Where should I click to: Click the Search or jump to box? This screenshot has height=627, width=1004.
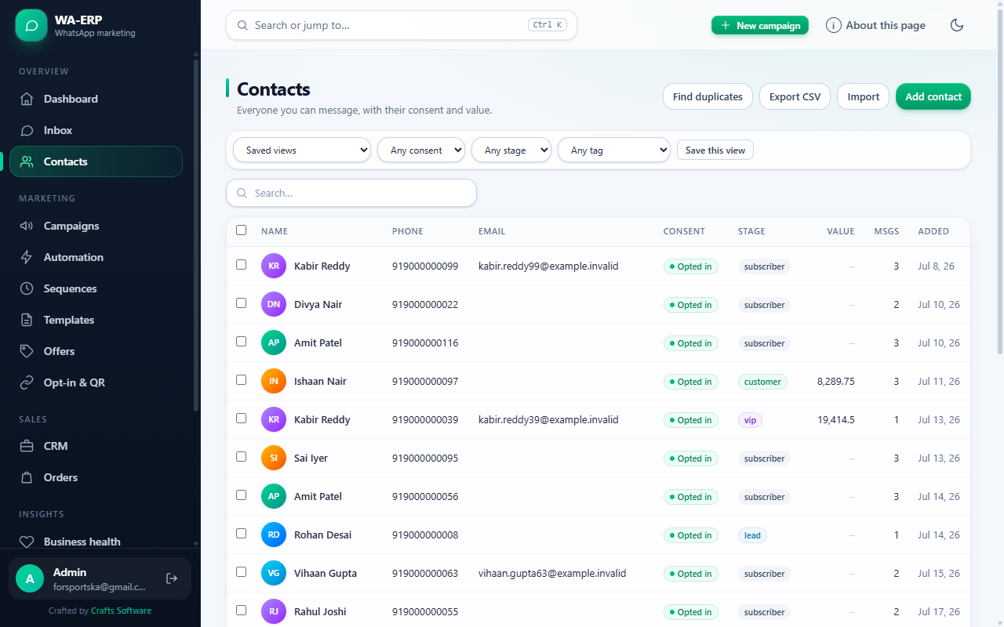click(402, 25)
